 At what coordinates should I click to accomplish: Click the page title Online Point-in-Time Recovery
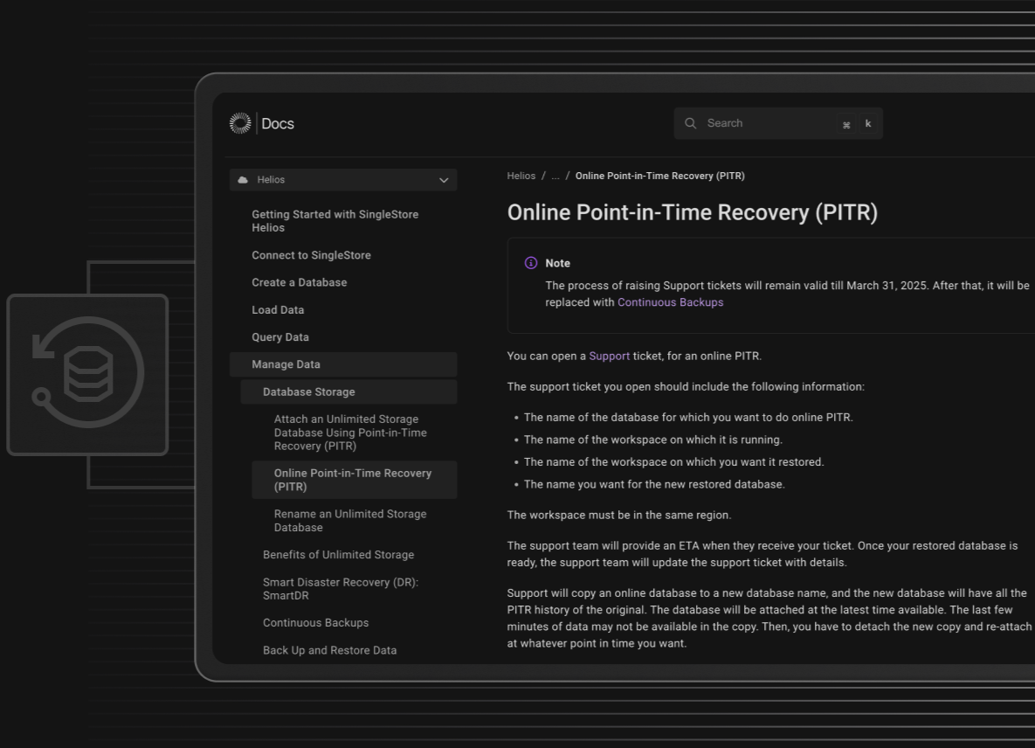(x=693, y=212)
